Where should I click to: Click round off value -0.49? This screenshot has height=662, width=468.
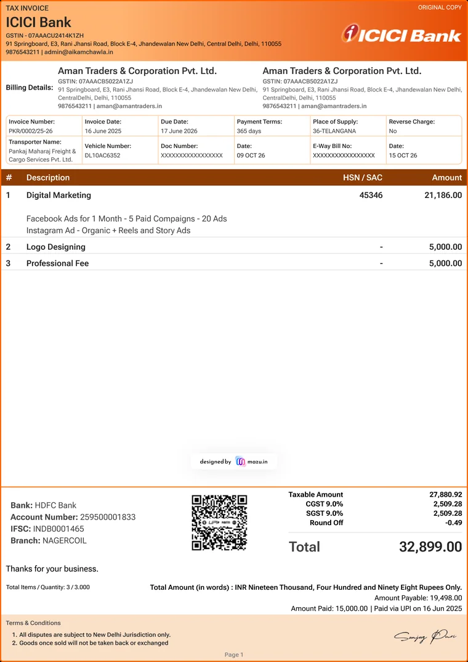pyautogui.click(x=453, y=523)
